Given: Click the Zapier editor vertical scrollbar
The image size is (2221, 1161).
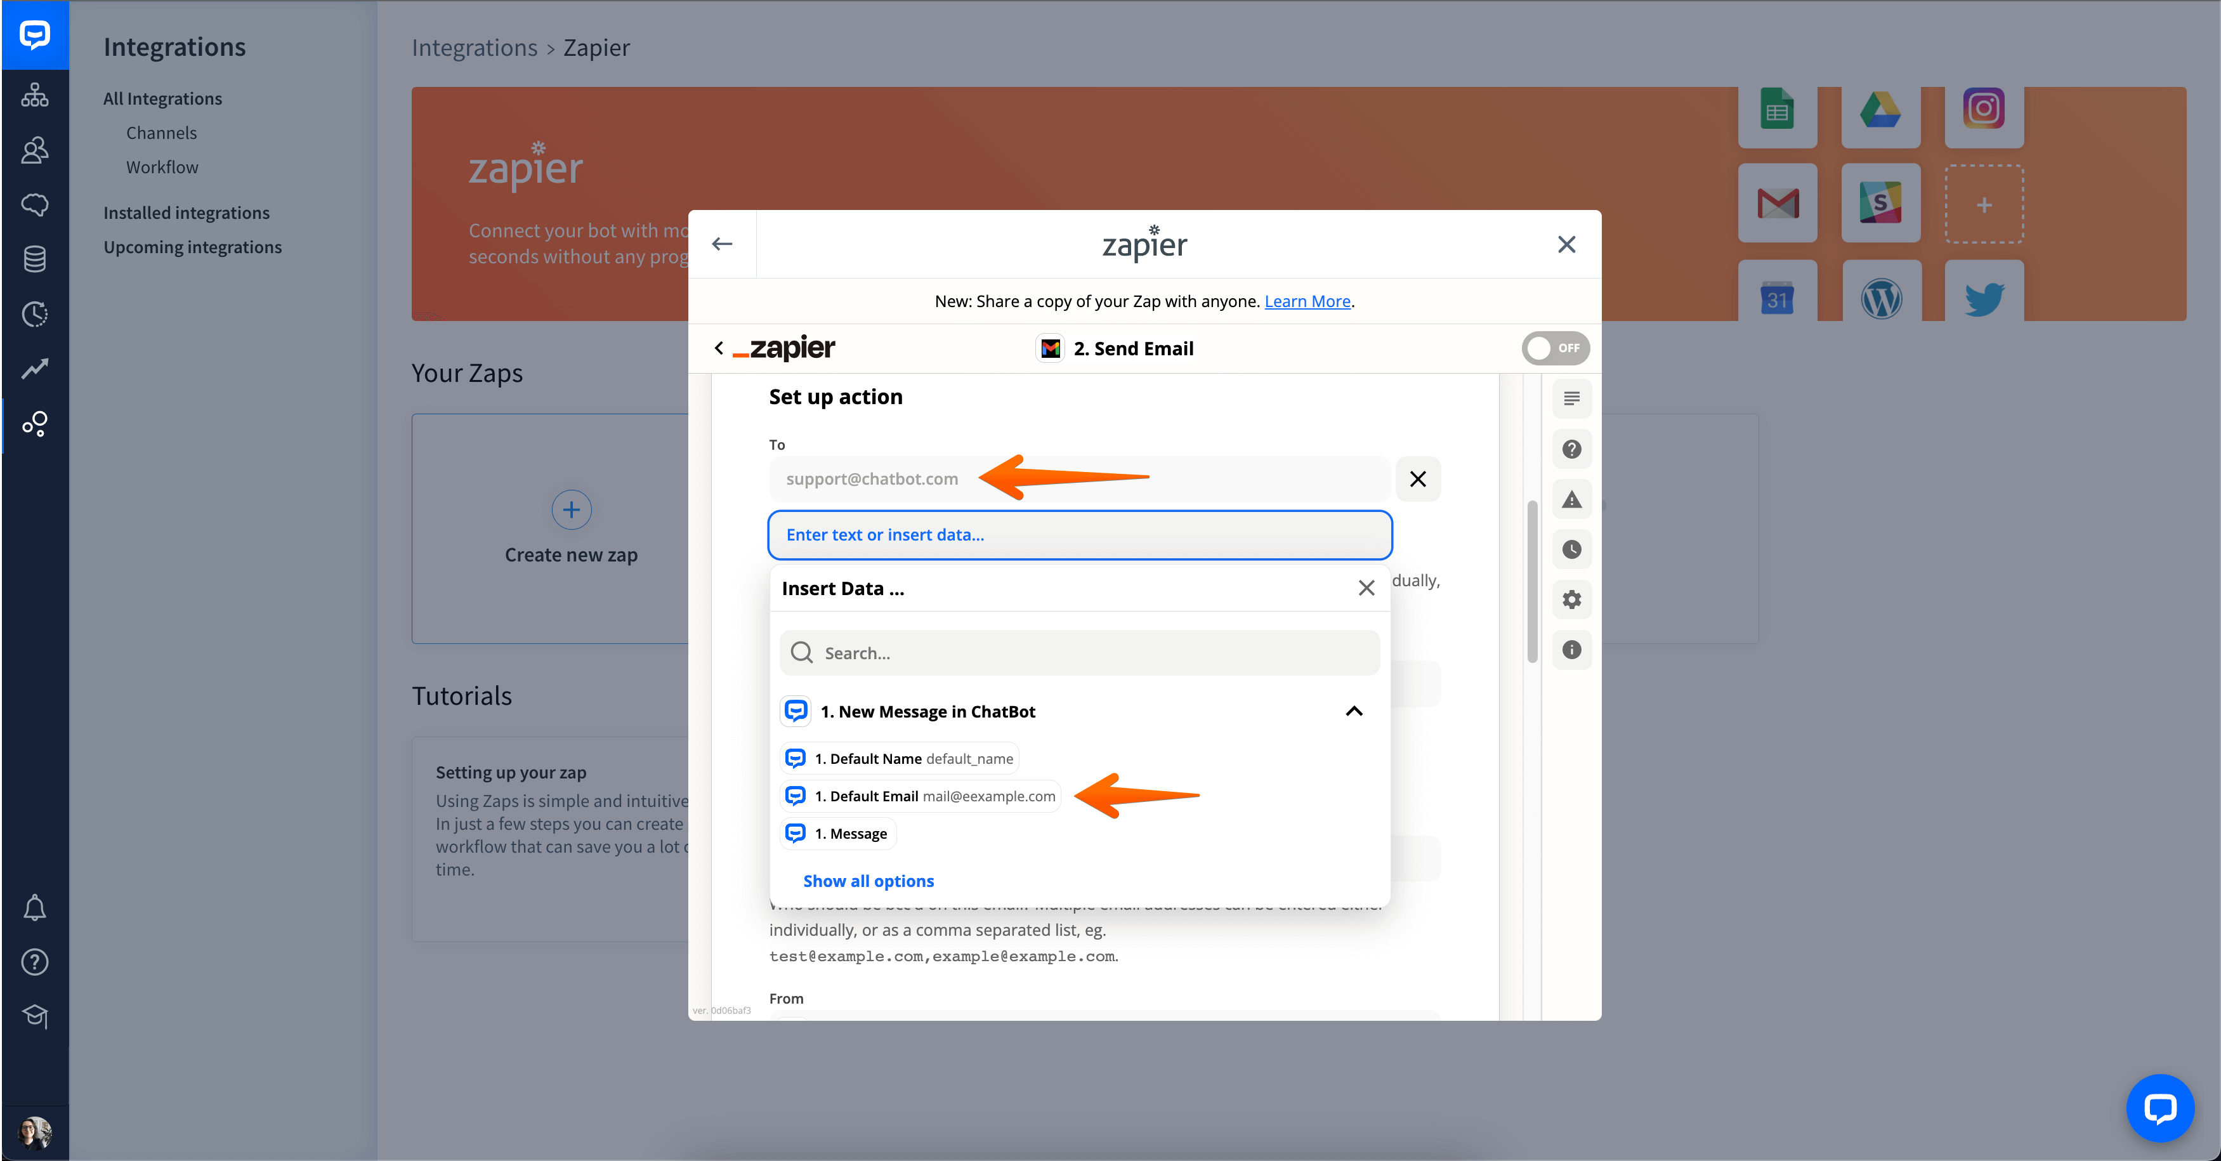Looking at the screenshot, I should [1532, 581].
